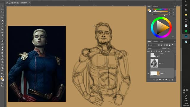Show the hidden Layer 5
Viewport: 190px width, 107px height.
(x=148, y=63)
